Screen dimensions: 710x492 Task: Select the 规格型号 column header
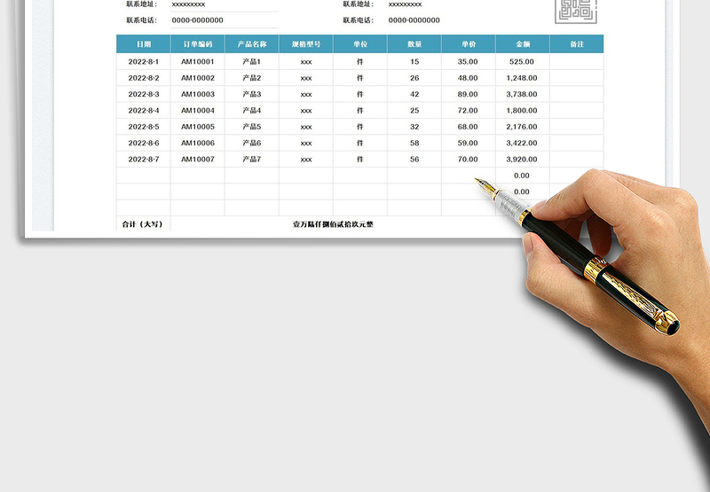click(x=306, y=43)
